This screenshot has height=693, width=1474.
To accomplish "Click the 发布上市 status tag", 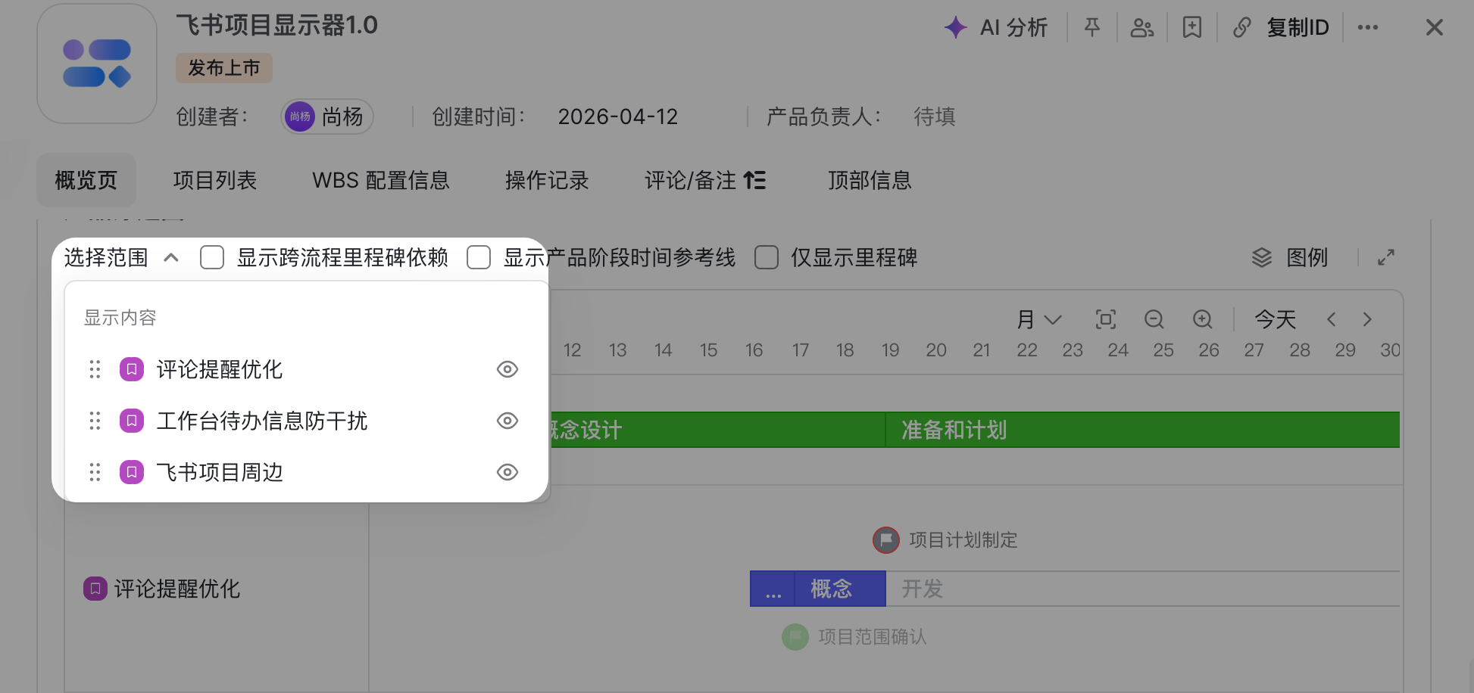I will click(x=224, y=68).
